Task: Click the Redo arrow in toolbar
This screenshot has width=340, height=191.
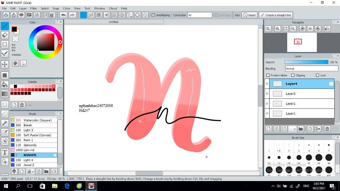Action: click(x=72, y=15)
